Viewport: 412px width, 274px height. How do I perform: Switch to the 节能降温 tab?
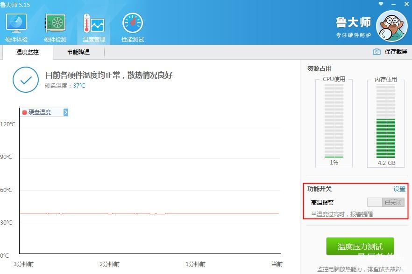[x=78, y=52]
